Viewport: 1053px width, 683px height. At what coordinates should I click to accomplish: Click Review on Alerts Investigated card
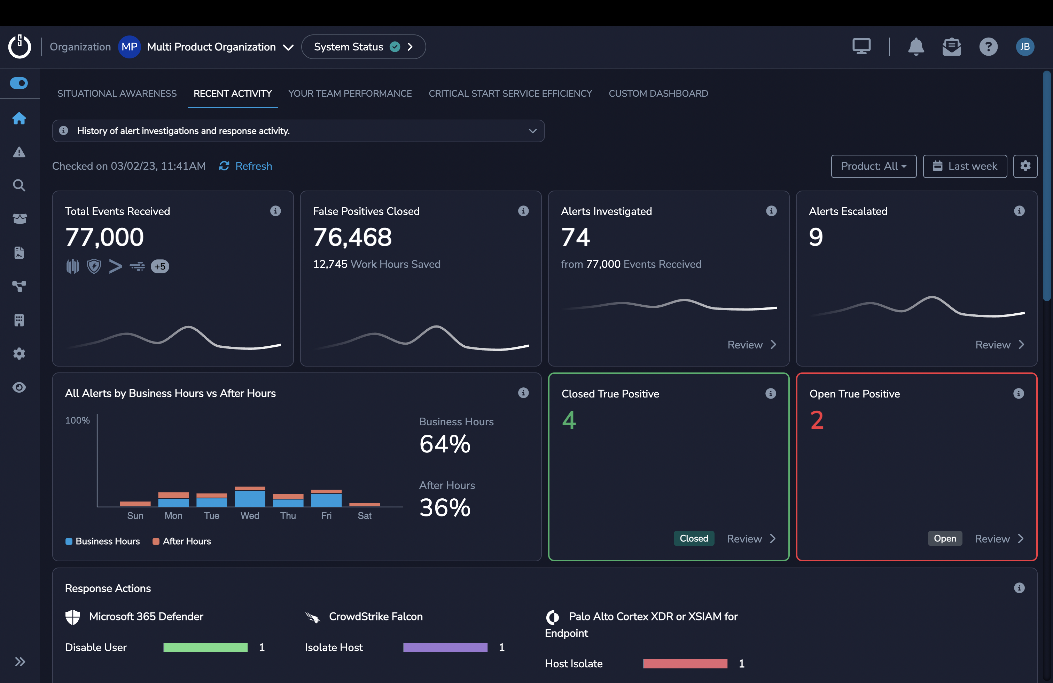[x=752, y=345]
